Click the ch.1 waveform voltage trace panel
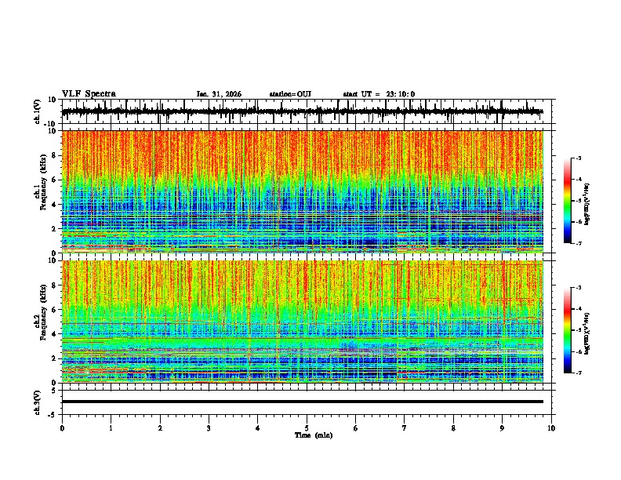This screenshot has height=480, width=621. point(308,111)
